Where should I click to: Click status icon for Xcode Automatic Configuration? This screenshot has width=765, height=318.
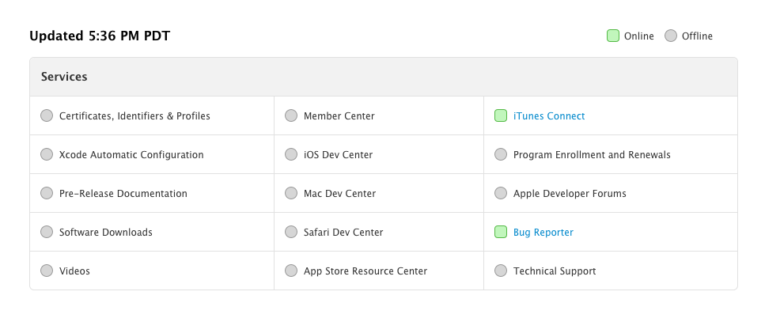coord(47,155)
